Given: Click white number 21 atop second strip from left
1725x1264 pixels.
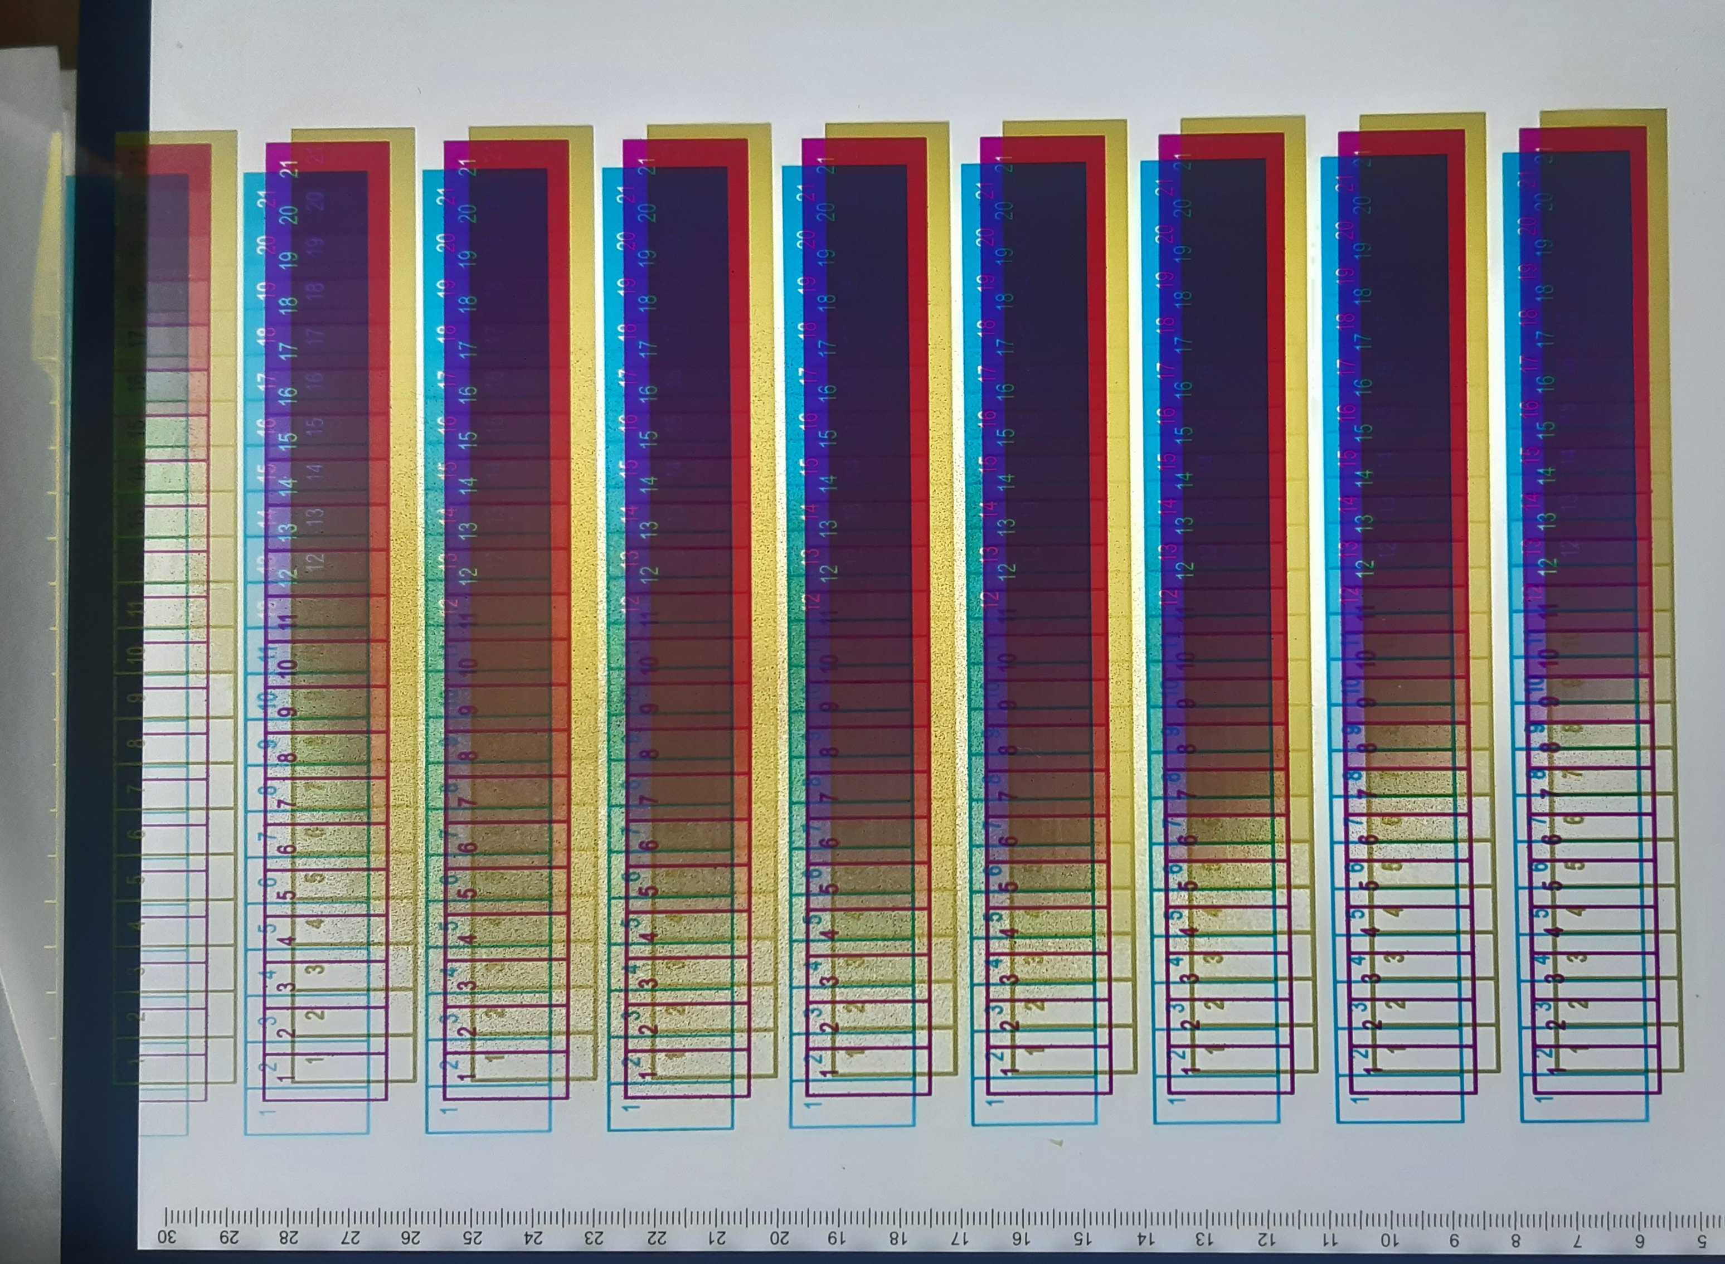Looking at the screenshot, I should click(290, 170).
